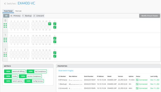
Task: Select port 0 on switch 0
Action: point(11,24)
